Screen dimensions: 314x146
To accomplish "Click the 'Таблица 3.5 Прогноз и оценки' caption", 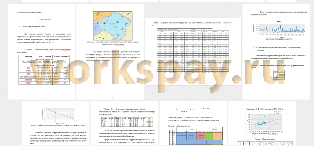I will pyautogui.click(x=265, y=139).
